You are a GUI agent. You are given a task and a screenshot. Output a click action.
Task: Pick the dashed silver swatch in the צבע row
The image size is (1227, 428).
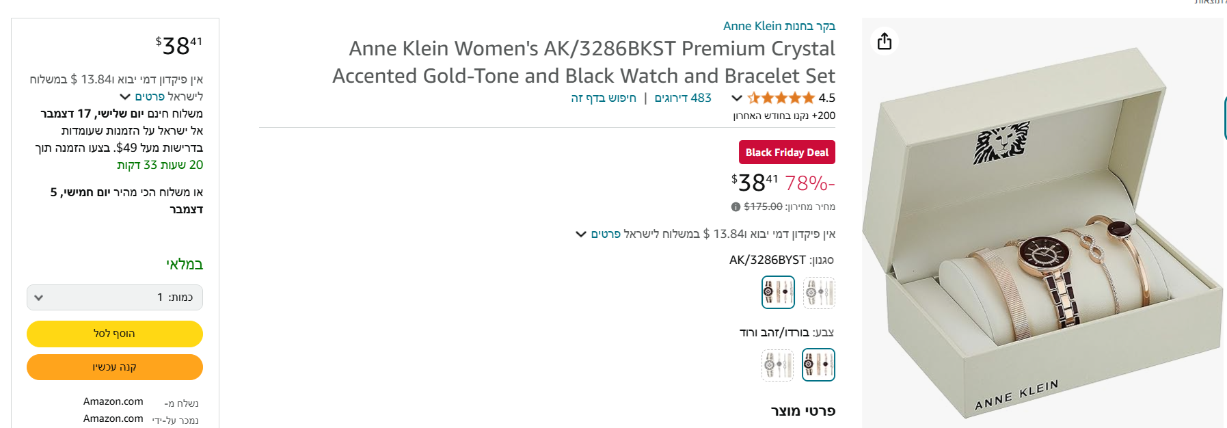778,364
